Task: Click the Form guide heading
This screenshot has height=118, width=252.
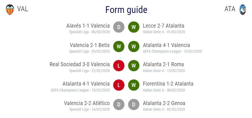Action: [x=126, y=10]
